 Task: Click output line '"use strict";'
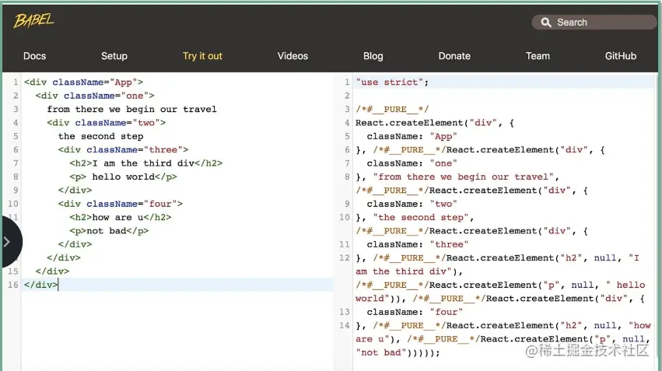pyautogui.click(x=392, y=82)
